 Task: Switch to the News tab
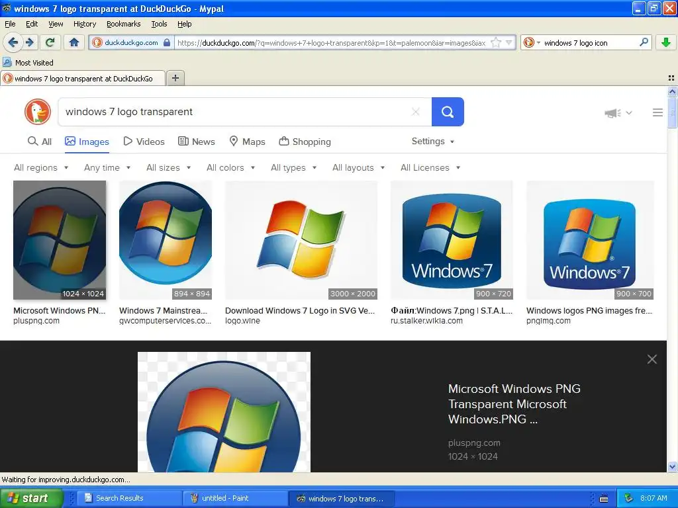[197, 142]
